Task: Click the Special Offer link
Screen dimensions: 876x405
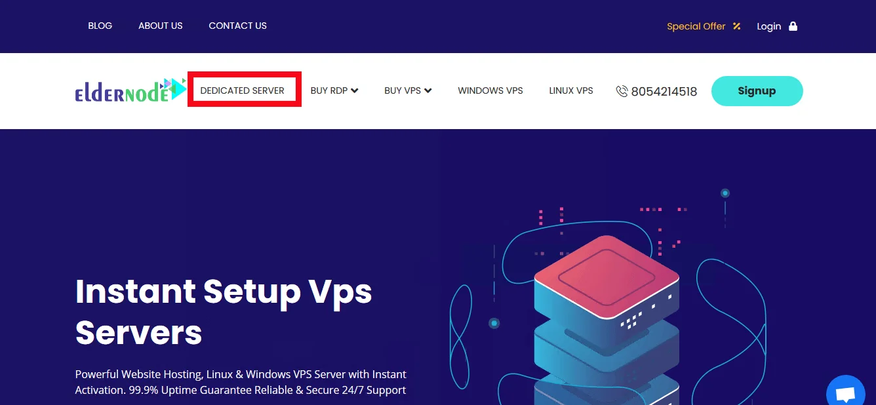Action: [696, 27]
